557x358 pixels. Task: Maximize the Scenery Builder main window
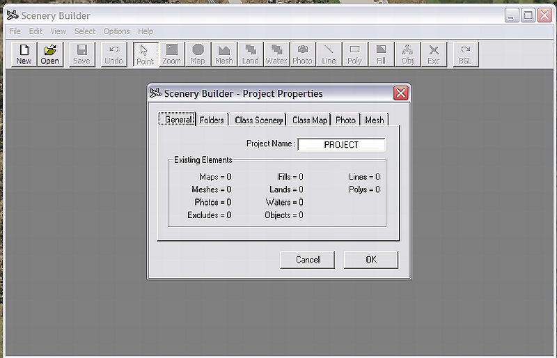(528, 15)
